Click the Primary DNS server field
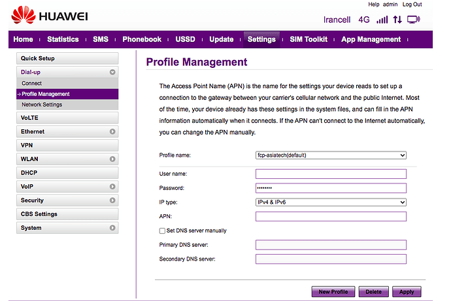 tap(331, 245)
